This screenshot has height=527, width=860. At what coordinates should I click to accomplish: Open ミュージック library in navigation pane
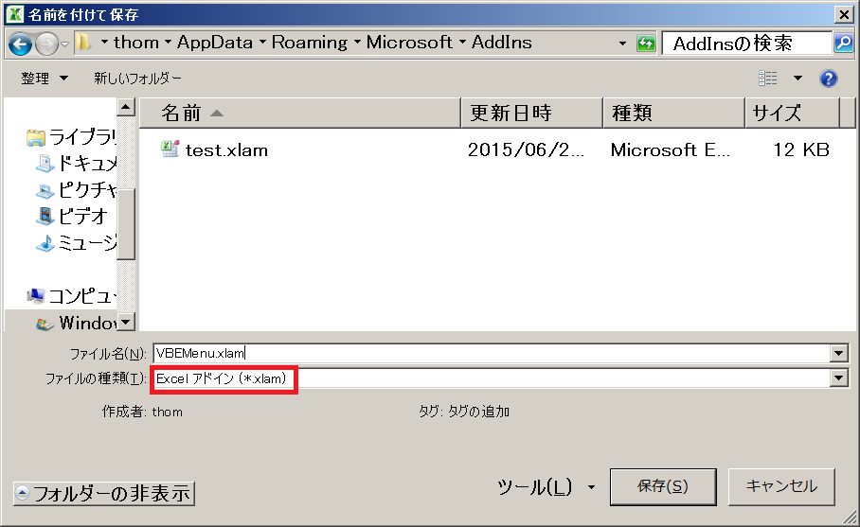[x=76, y=242]
